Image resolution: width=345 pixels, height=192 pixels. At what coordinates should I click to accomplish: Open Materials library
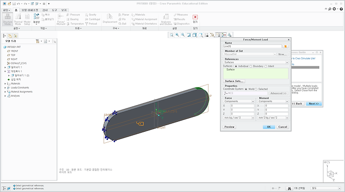(x=138, y=15)
